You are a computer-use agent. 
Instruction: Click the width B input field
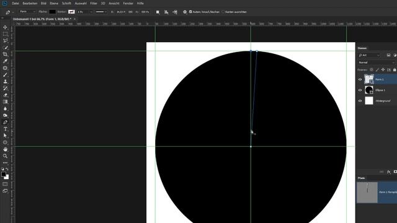(x=120, y=12)
